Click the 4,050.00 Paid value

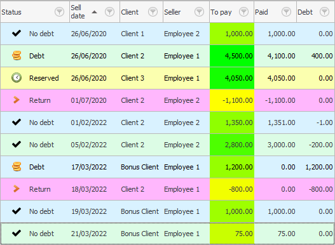click(x=281, y=78)
